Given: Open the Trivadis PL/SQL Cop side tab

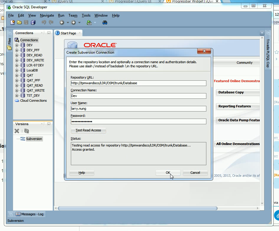Looking at the screenshot, I should tap(268, 53).
